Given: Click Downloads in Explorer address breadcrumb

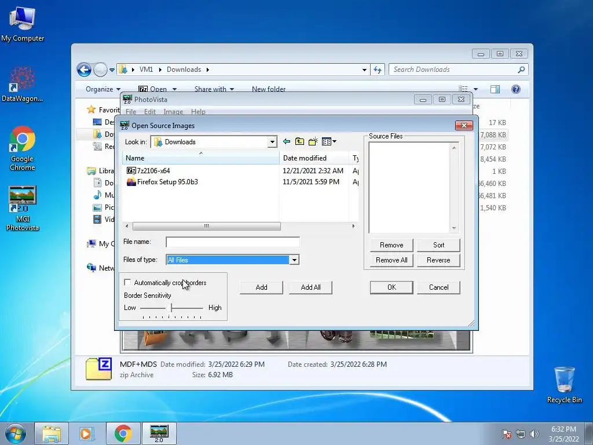Looking at the screenshot, I should click(x=184, y=70).
